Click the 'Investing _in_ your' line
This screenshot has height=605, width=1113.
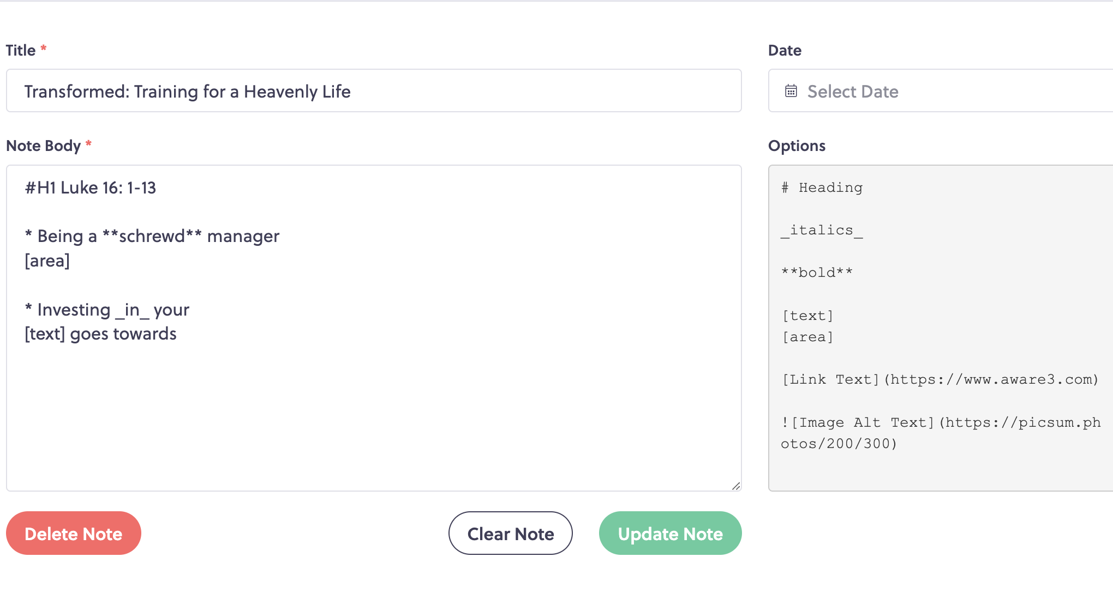click(x=107, y=310)
